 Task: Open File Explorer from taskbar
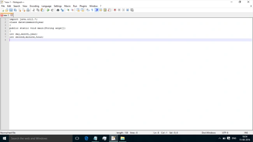123,138
